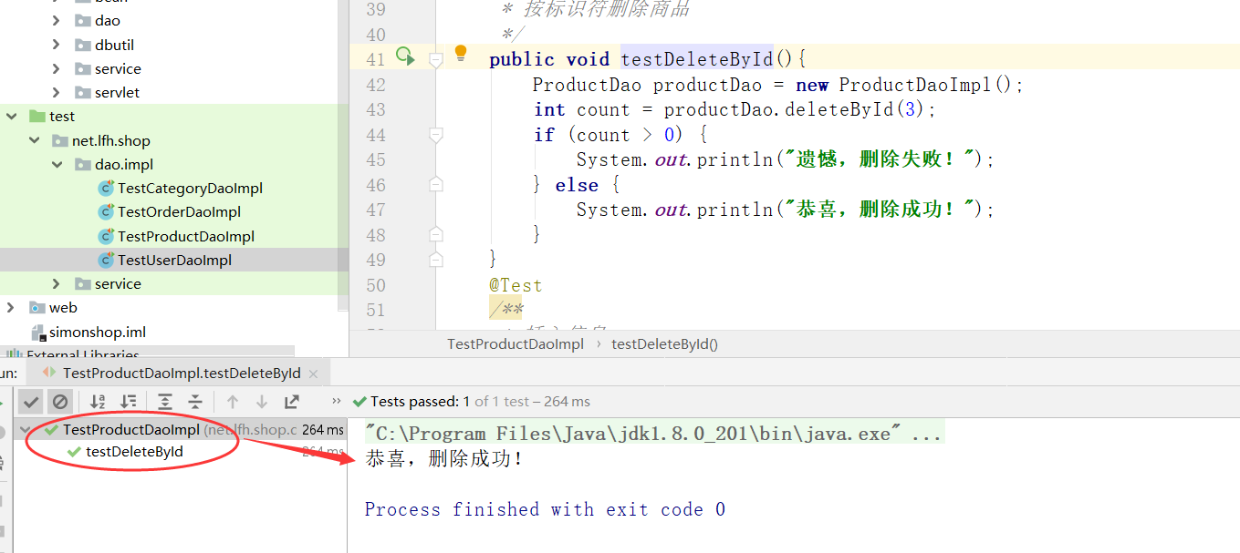
Task: Collapse the dao.impl package
Action: [57, 165]
